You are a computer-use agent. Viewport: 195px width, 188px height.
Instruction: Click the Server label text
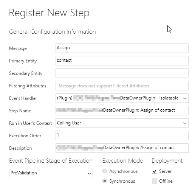(165, 171)
